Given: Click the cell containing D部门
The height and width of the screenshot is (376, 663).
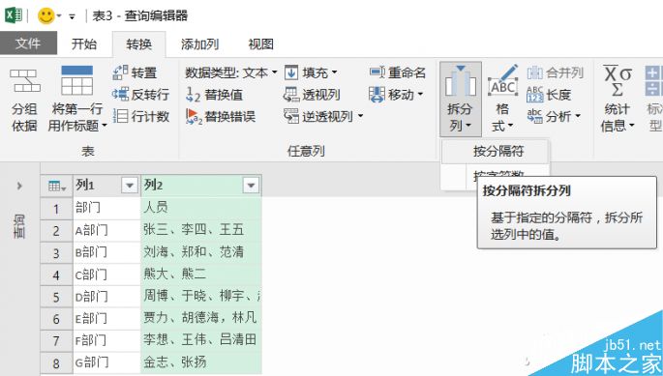Looking at the screenshot, I should (x=106, y=297).
